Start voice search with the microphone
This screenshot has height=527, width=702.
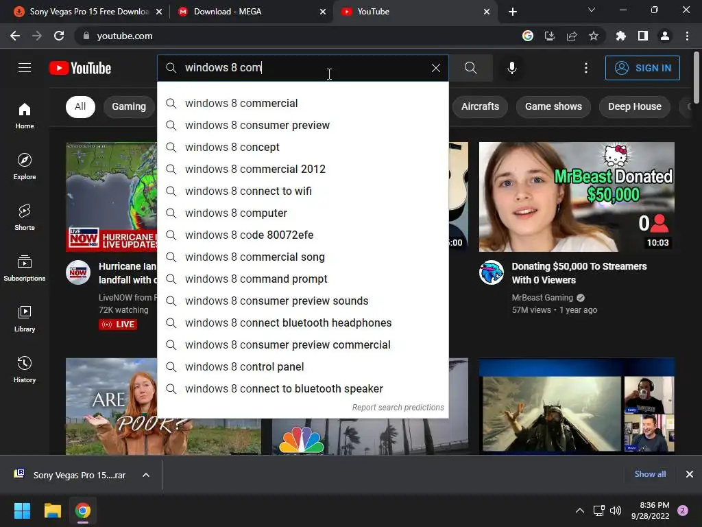[511, 68]
